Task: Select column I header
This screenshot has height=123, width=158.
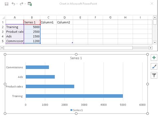Action: 140,18
